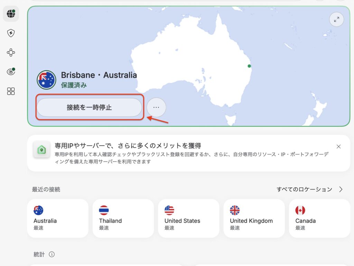354x266 pixels.
Task: Click the dedicated IP house icon
Action: click(x=41, y=150)
